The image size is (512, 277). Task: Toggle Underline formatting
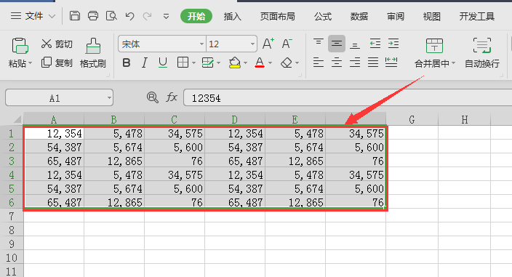point(163,63)
